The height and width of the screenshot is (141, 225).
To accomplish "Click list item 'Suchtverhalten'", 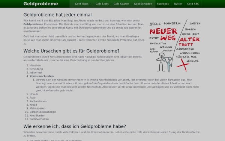I will pyautogui.click(x=39, y=119).
